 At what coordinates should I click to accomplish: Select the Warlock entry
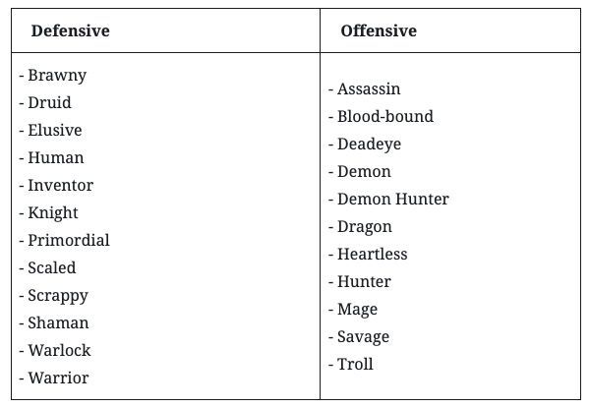(55, 350)
